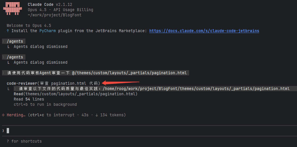This screenshot has height=147, width=297.
Task: Select the second /agents command entry
Action: click(15, 57)
